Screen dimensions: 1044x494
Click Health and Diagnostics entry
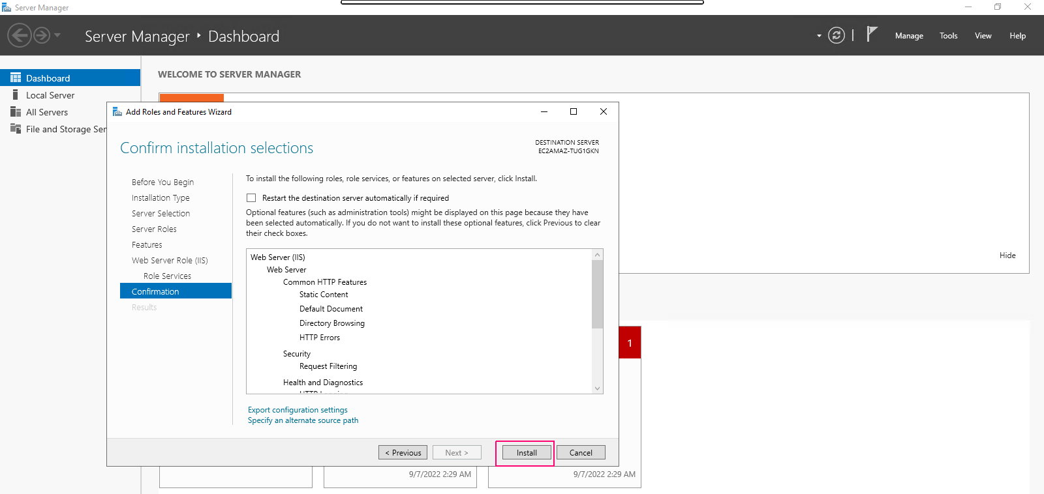pos(323,383)
